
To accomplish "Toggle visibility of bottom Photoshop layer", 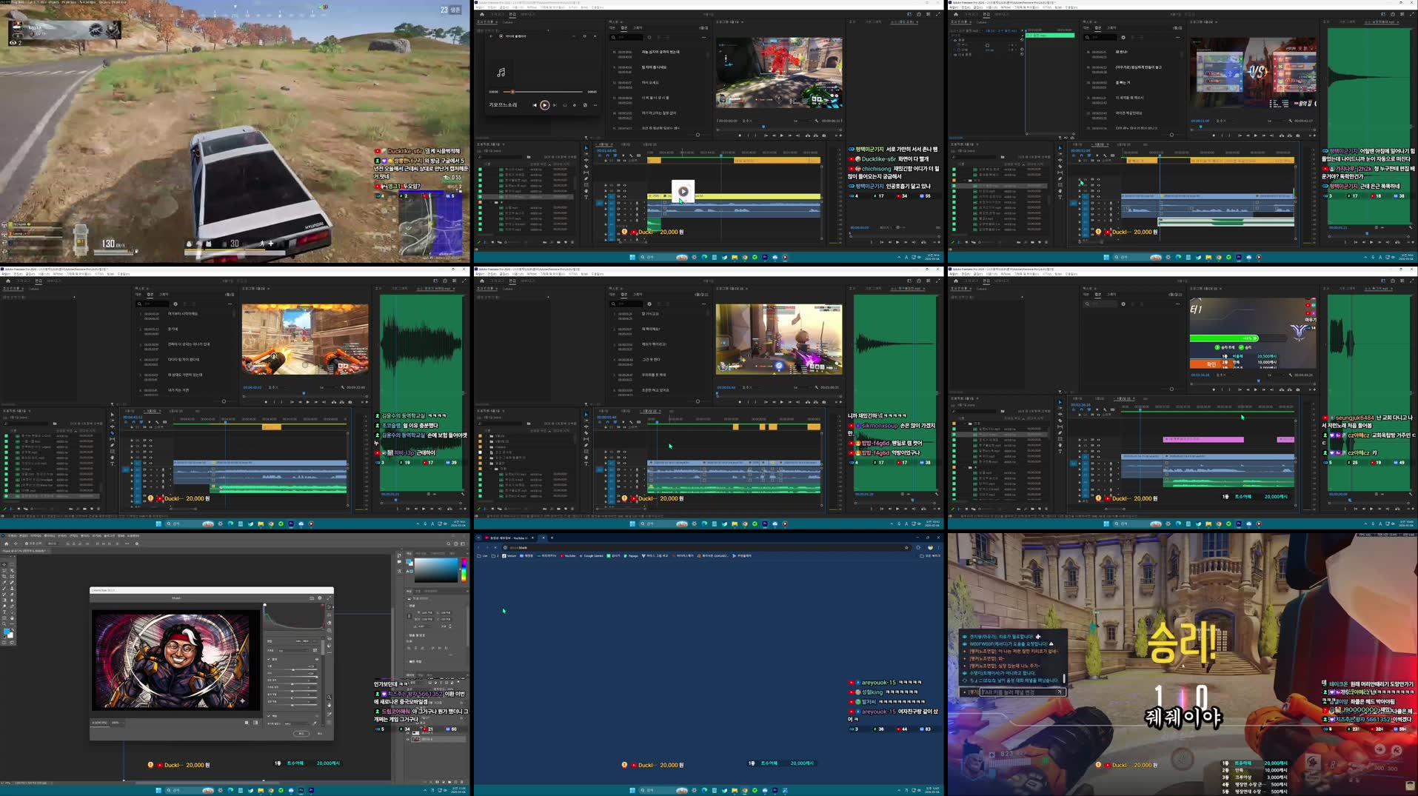I will pos(408,739).
